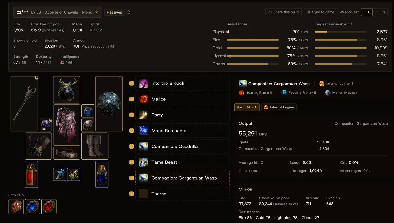Image resolution: width=394 pixels, height=223 pixels.
Task: Toggle the Tame Beast checkbox
Action: tap(131, 162)
